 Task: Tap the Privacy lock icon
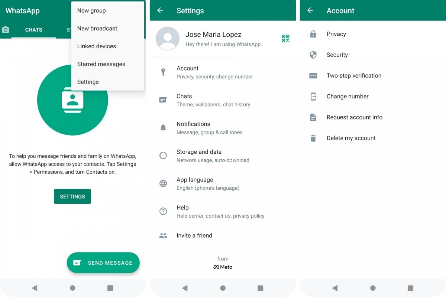[x=313, y=34]
